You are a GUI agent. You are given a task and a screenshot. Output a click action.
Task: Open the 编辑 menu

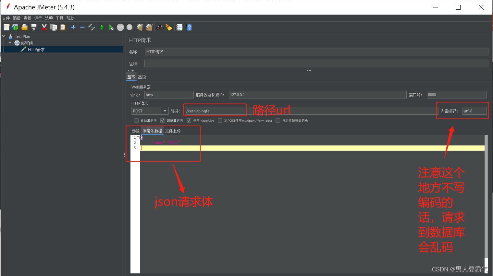(17, 18)
